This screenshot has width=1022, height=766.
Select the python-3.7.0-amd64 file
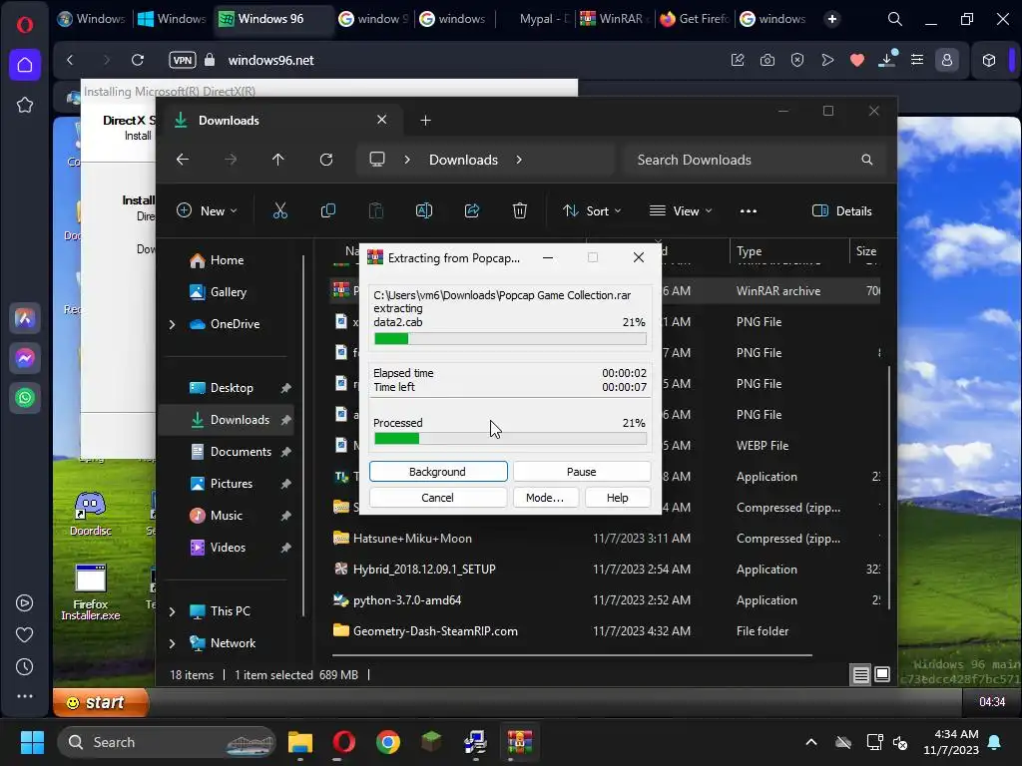click(x=407, y=600)
